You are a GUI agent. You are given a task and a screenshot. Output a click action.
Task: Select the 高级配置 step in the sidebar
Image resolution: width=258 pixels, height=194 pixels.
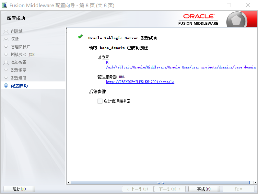(18, 62)
